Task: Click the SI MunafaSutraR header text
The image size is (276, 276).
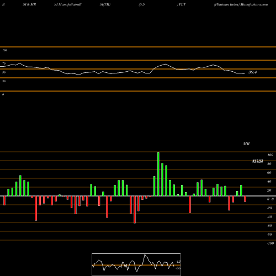Action: (68, 4)
